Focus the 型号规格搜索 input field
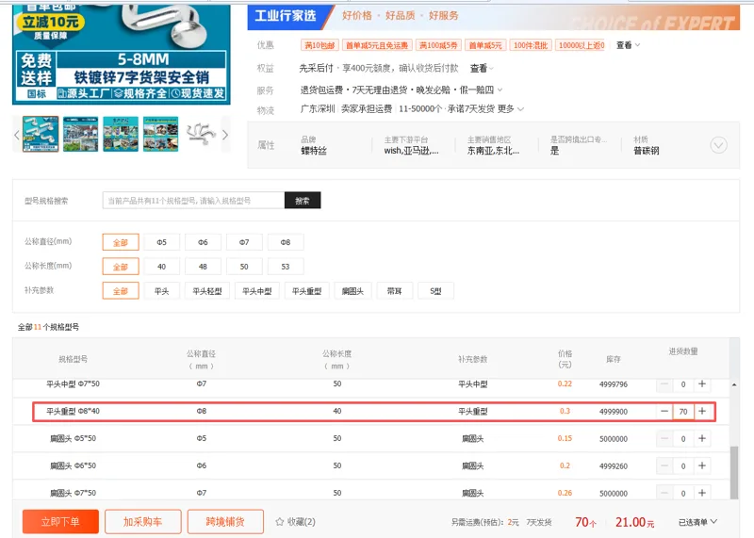Viewport: 754px width, 538px height. point(193,201)
